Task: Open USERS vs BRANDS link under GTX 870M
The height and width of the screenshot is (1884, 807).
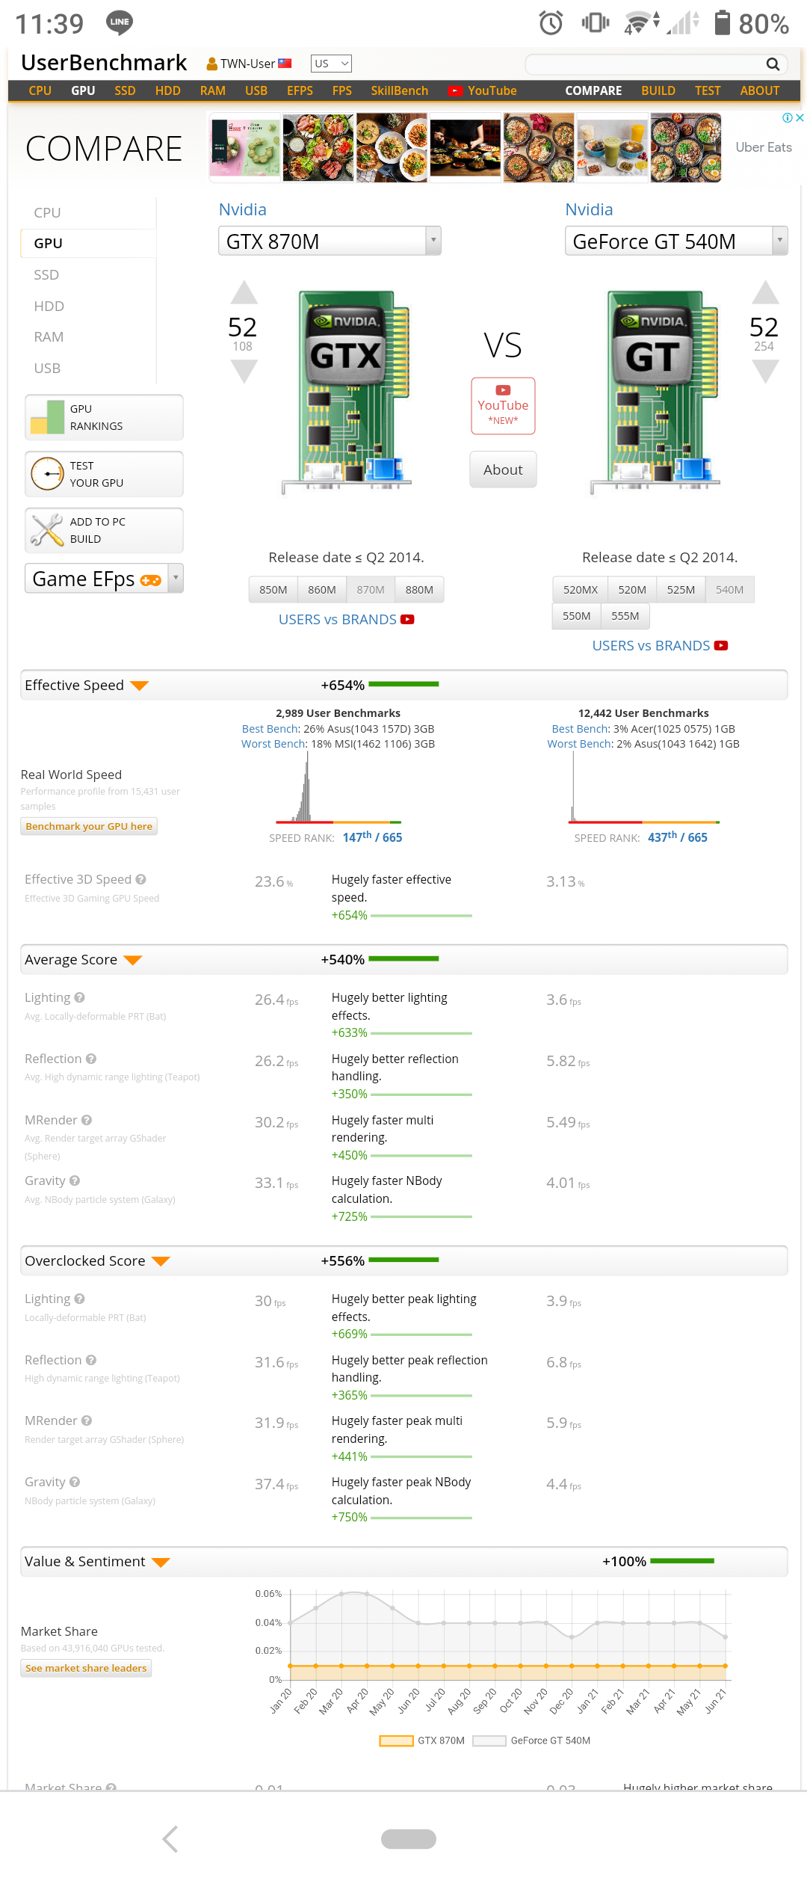Action: [346, 620]
